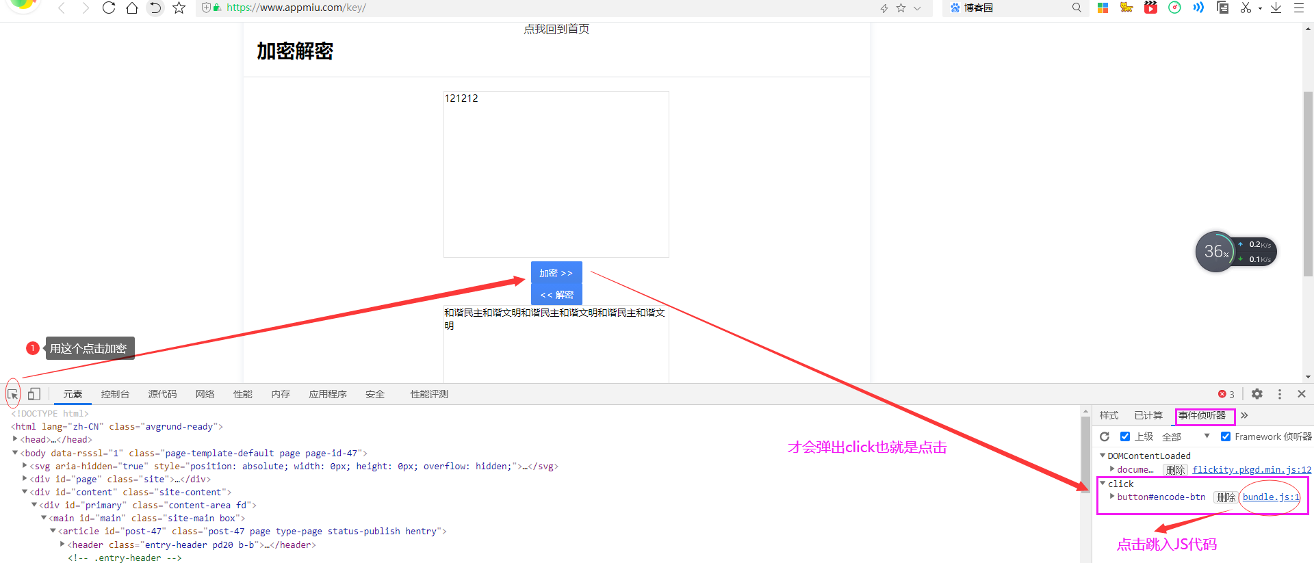This screenshot has width=1314, height=563.
Task: Open the screenshot tool dropdown arrow
Action: [x=1260, y=9]
